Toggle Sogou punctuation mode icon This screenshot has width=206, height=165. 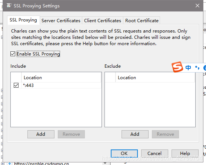197,68
